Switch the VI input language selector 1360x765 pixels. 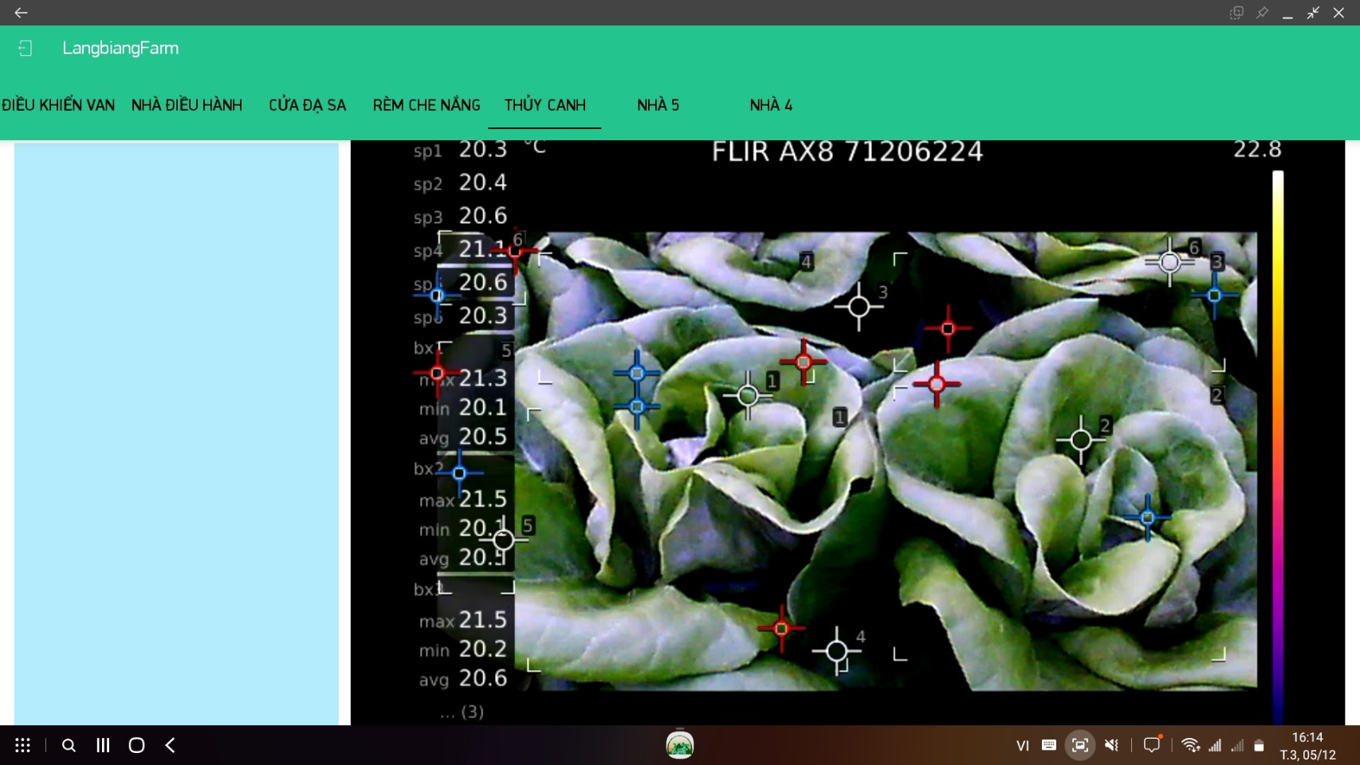(x=1023, y=745)
